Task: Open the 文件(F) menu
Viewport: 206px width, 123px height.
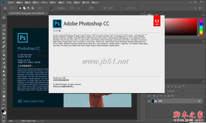Action: (x=11, y=3)
